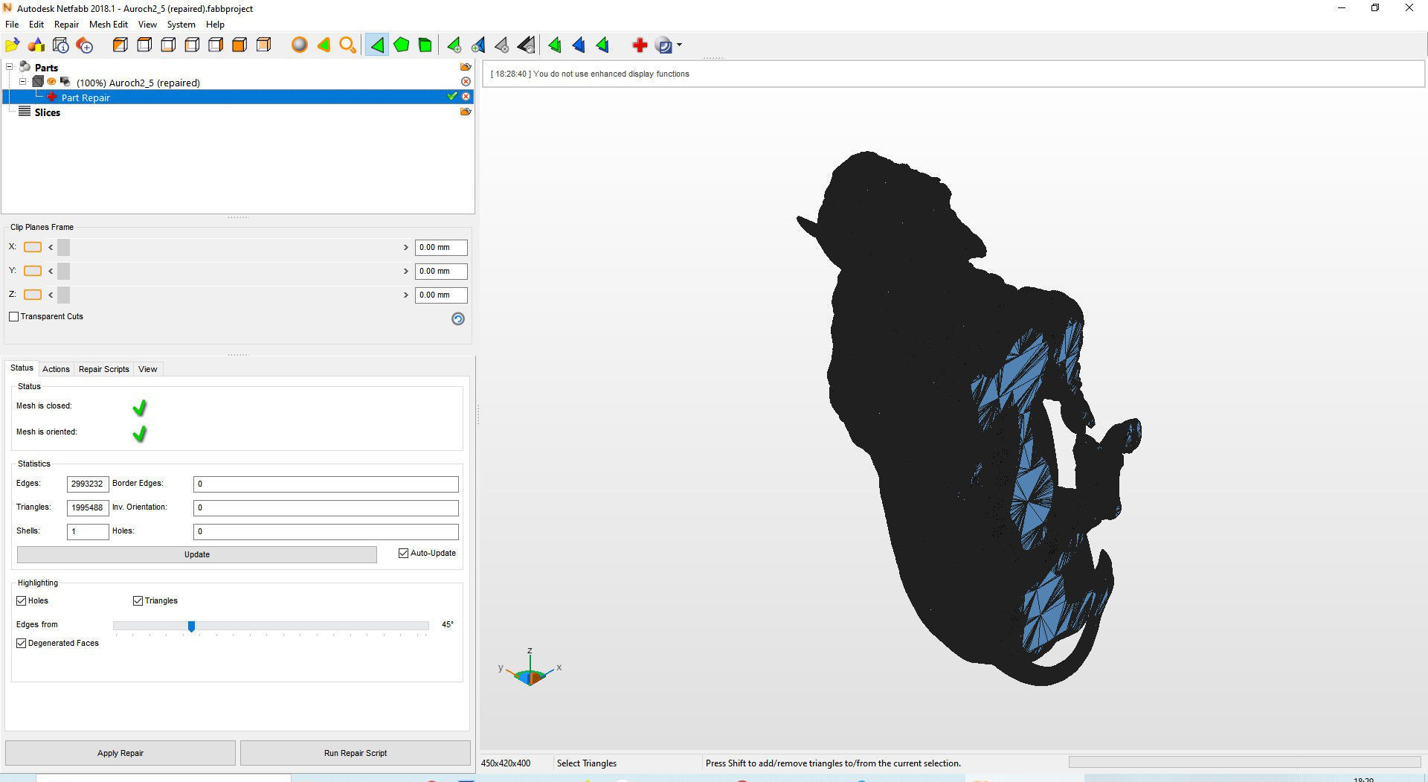1428x782 pixels.
Task: Click the red X on Part Repair row
Action: pos(466,97)
